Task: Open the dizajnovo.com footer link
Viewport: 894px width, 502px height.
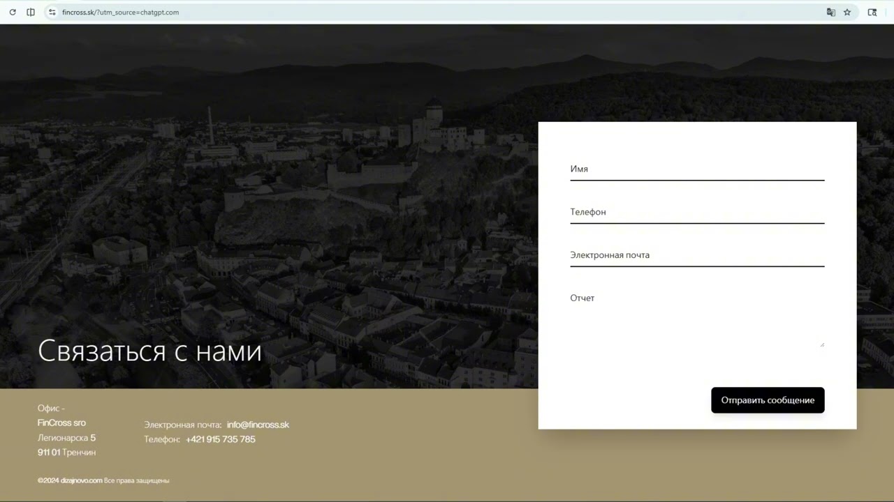Action: coord(81,480)
